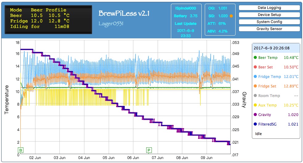Viewport: 303px width, 163px height.
Task: Open Gravity Sensor settings
Action: [x=269, y=29]
